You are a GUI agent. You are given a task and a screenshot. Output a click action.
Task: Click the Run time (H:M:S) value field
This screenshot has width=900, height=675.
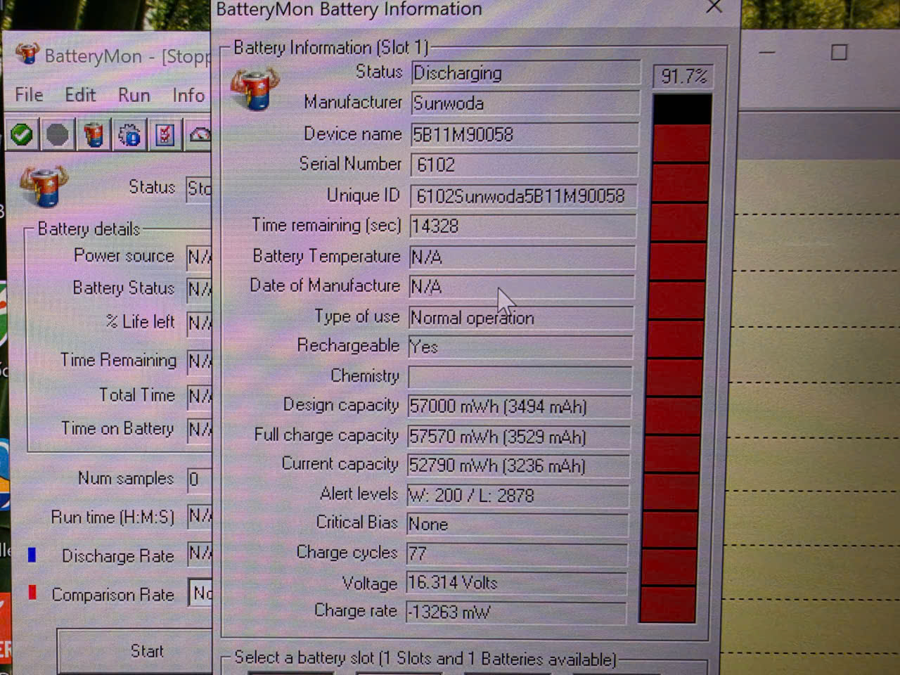pyautogui.click(x=200, y=517)
